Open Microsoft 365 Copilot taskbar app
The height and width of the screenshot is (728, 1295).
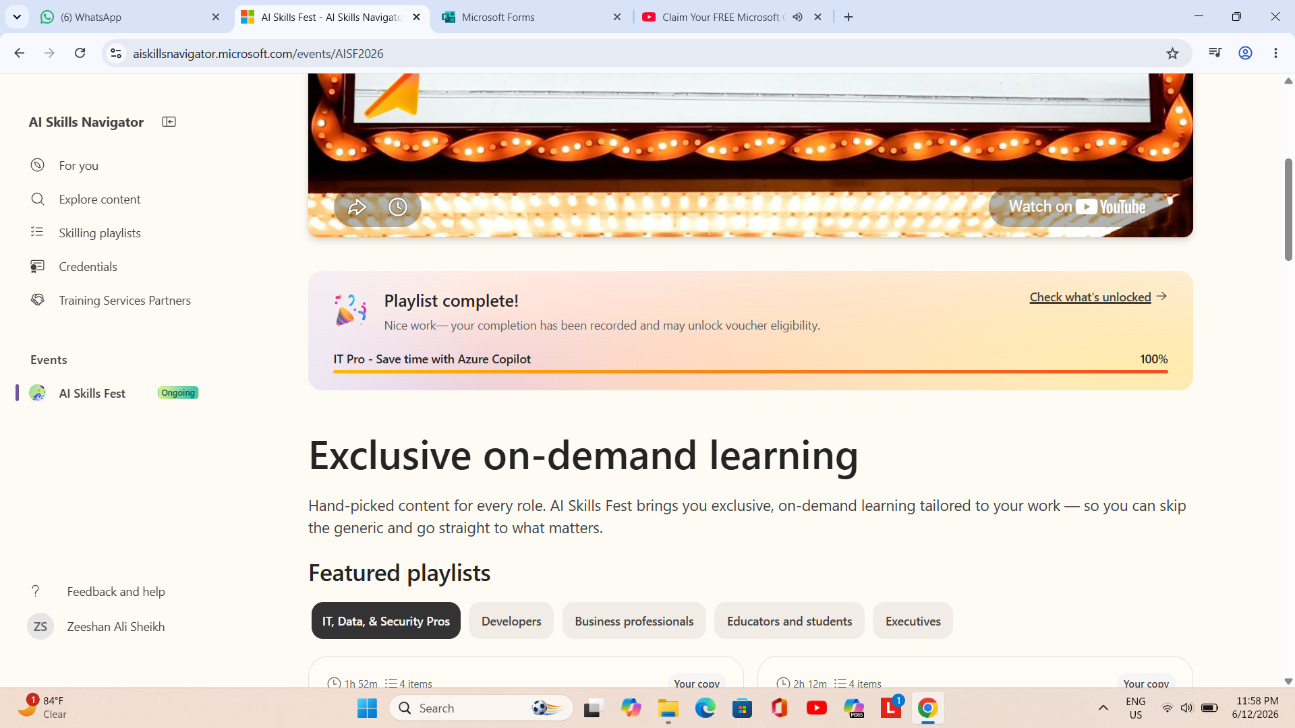(x=854, y=708)
